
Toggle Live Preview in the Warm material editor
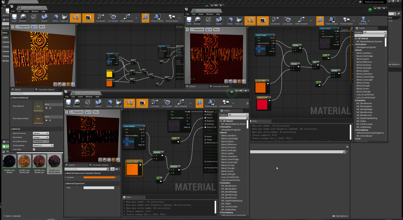142,103
